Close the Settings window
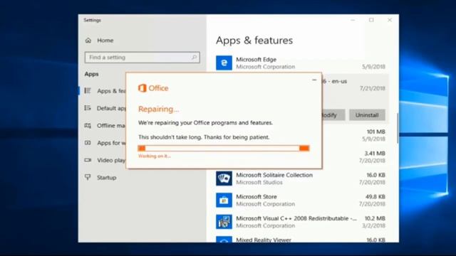 390,20
